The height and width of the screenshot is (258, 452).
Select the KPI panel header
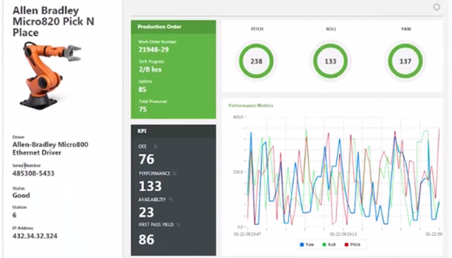coord(173,131)
